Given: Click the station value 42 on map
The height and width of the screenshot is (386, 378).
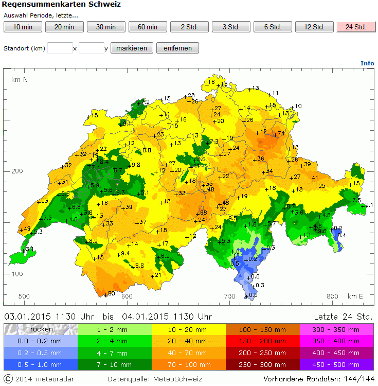Looking at the screenshot, I should tap(263, 131).
